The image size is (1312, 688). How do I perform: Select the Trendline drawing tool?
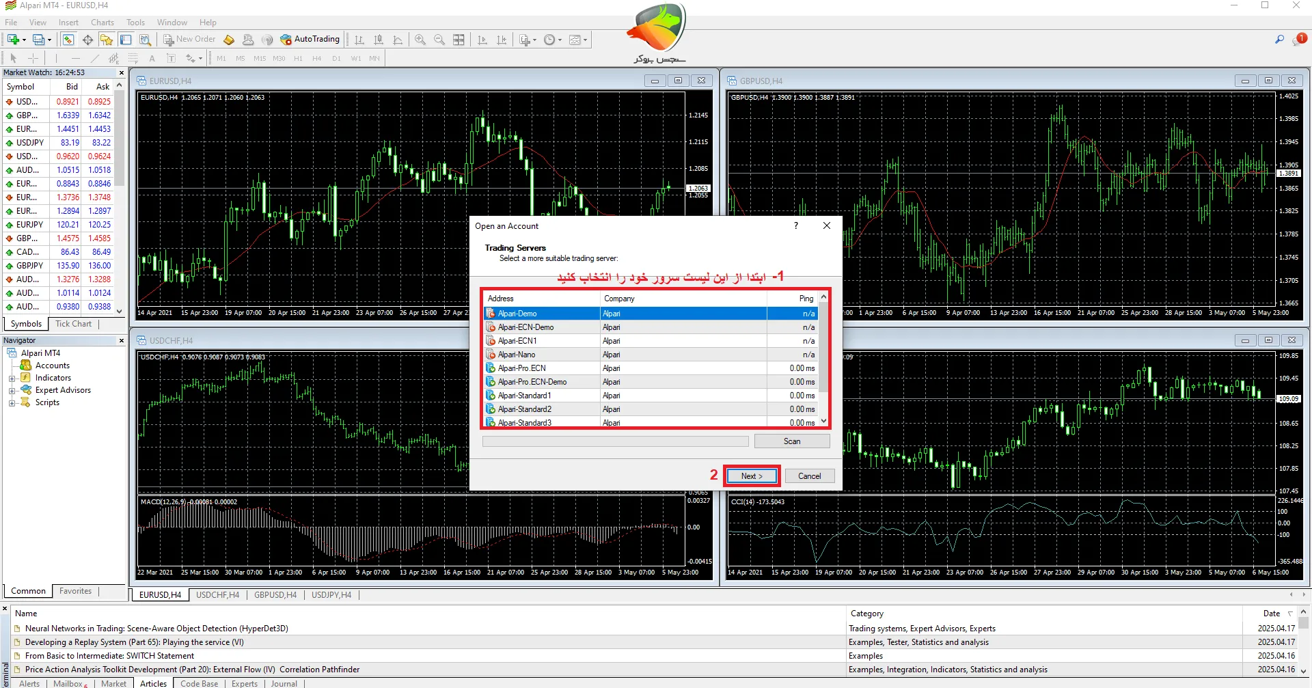click(x=95, y=58)
